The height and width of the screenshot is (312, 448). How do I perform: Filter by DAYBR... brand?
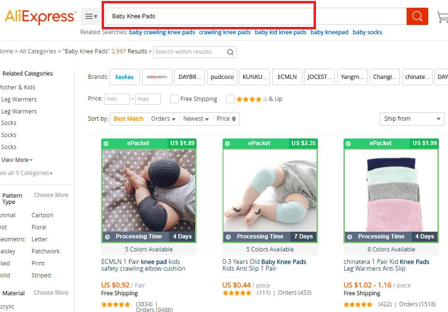[x=190, y=77]
